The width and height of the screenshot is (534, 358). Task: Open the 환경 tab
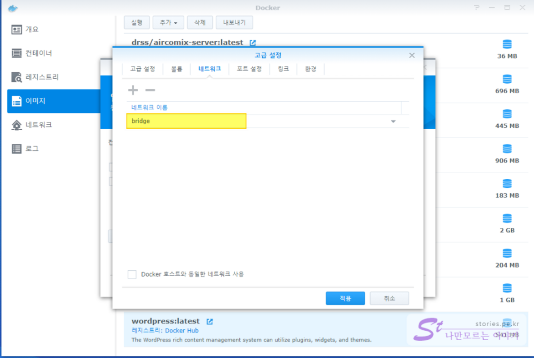click(311, 69)
